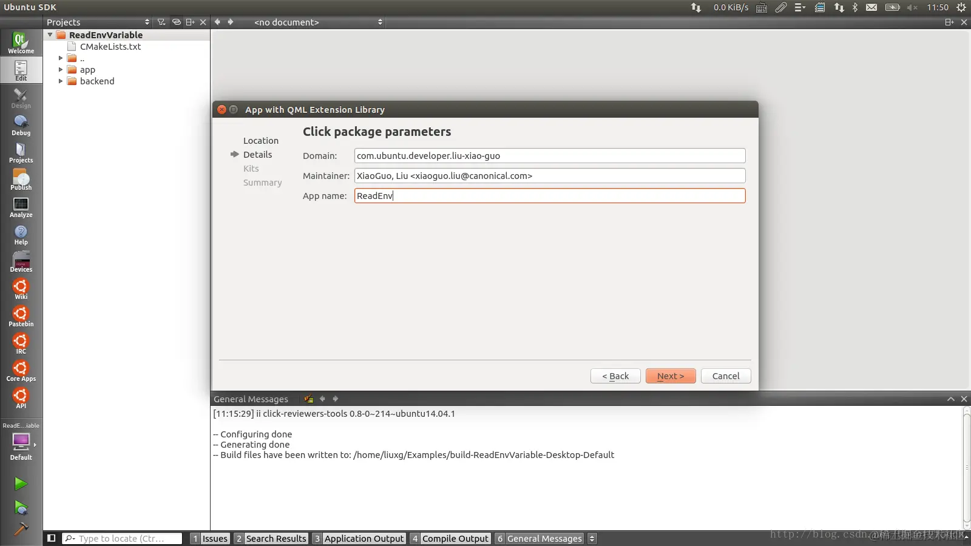Switch to Debug mode
The height and width of the screenshot is (546, 971).
[21, 125]
